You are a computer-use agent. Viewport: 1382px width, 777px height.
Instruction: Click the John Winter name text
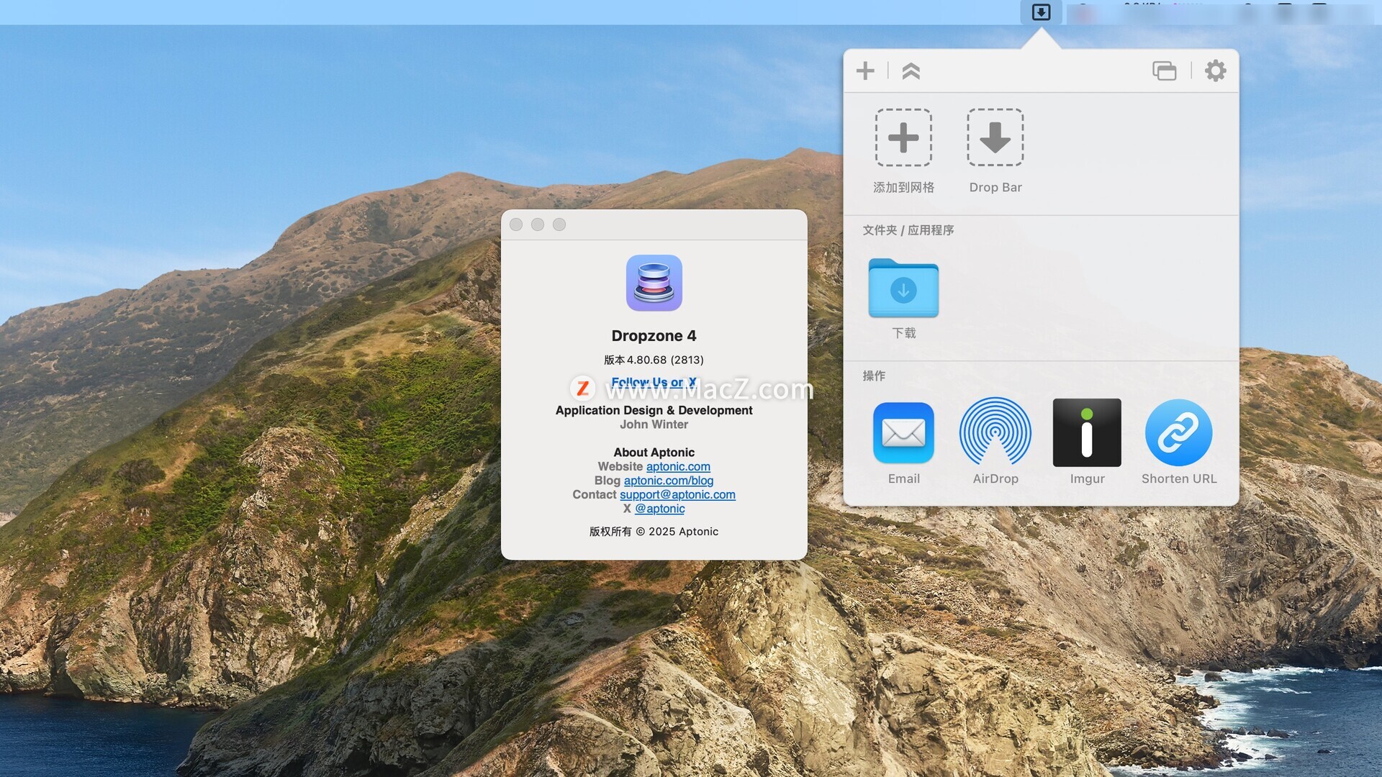click(x=654, y=424)
